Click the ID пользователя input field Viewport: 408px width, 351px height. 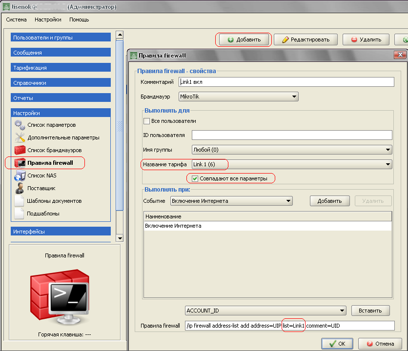point(292,135)
